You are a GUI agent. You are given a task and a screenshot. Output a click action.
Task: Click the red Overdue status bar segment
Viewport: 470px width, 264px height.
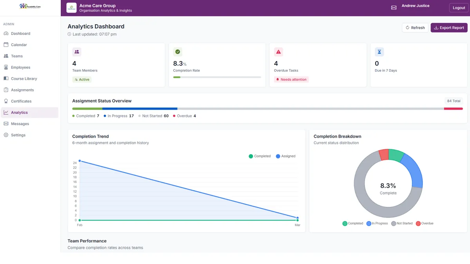click(x=453, y=109)
